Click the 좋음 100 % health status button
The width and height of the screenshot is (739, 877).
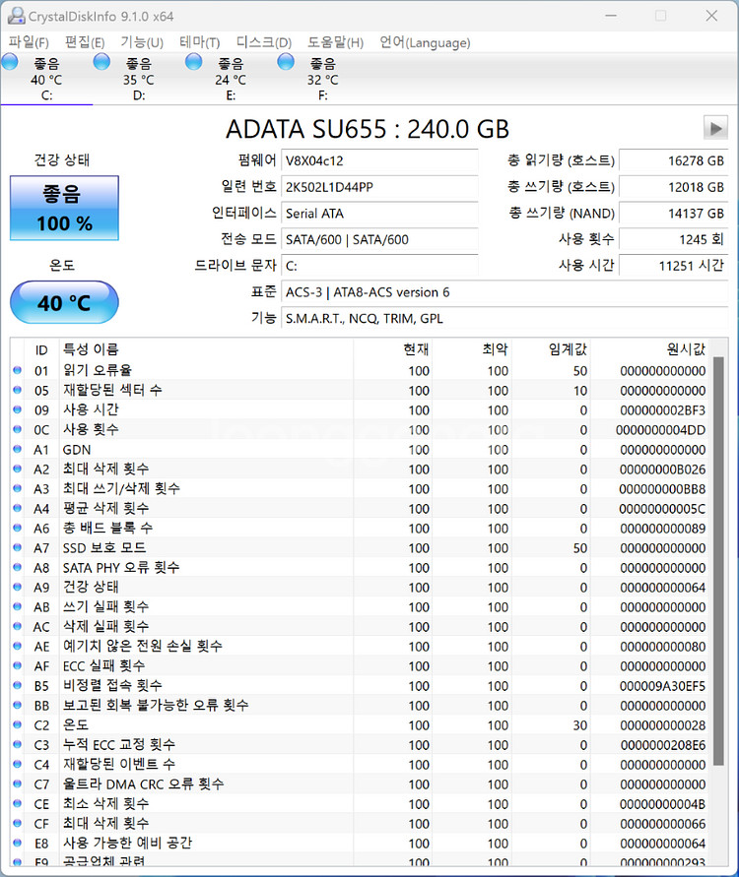64,208
